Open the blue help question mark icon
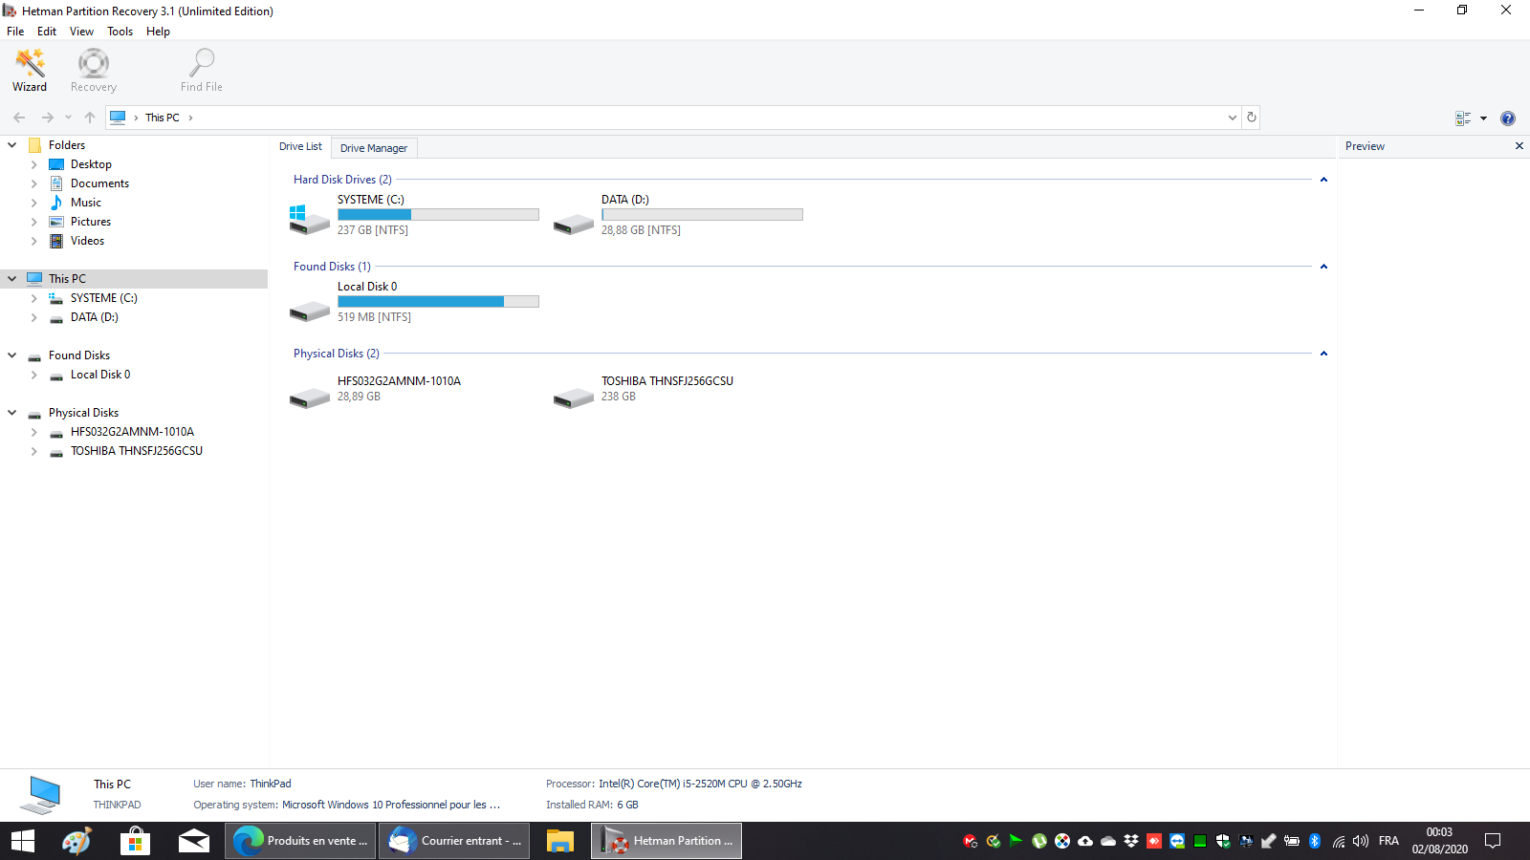This screenshot has height=860, width=1530. (x=1507, y=118)
